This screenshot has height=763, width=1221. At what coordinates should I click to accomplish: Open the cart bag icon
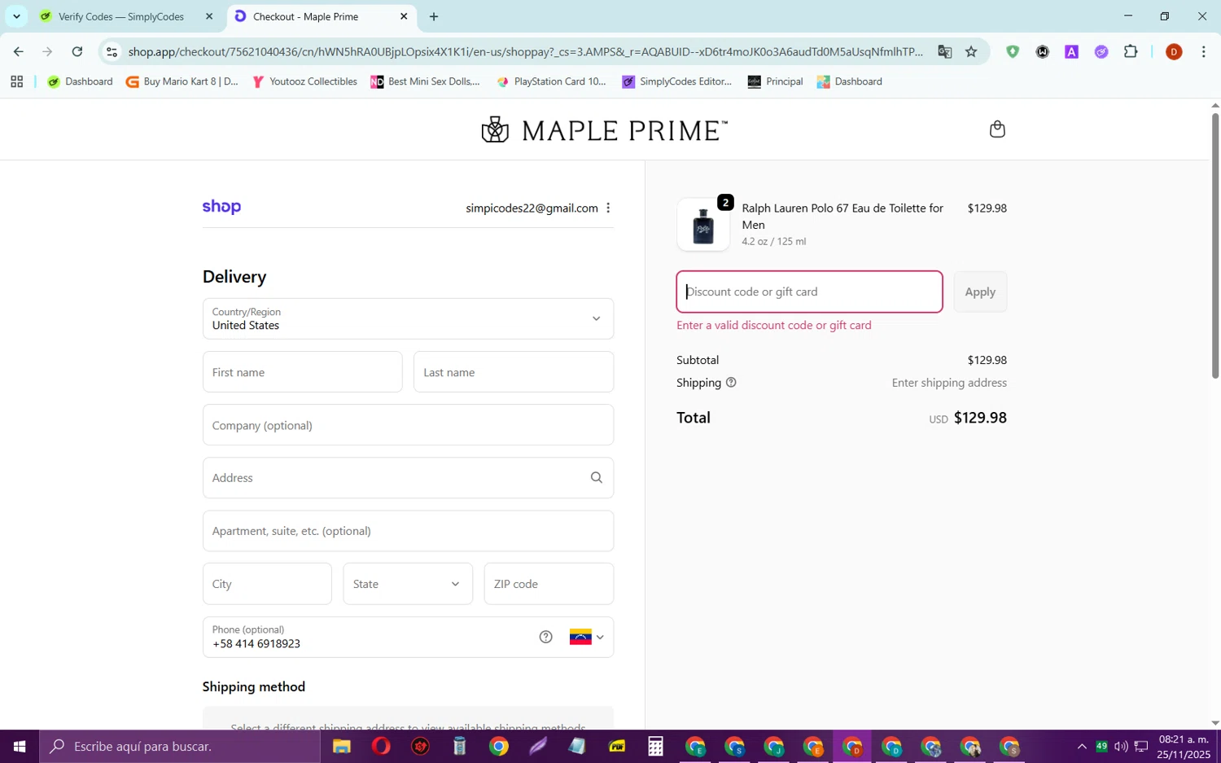(x=996, y=129)
